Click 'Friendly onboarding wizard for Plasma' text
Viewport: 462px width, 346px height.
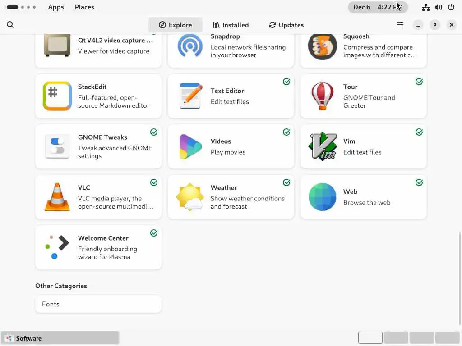pyautogui.click(x=107, y=253)
